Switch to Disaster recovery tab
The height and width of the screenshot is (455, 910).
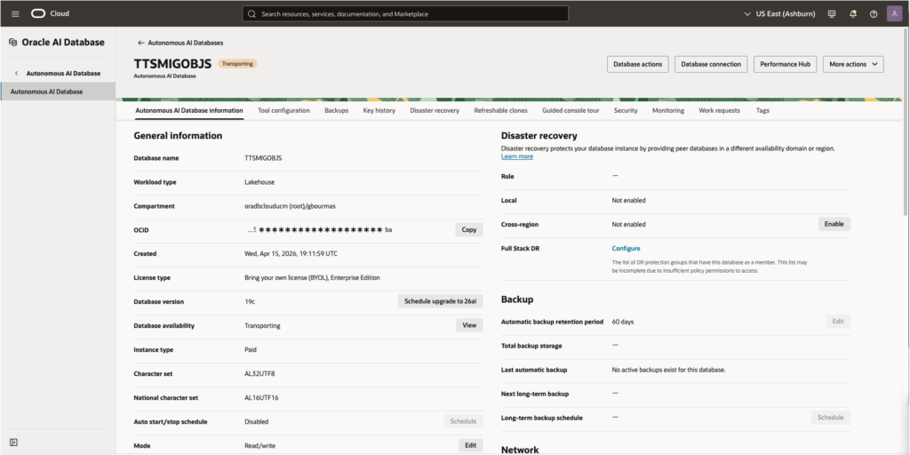point(434,110)
